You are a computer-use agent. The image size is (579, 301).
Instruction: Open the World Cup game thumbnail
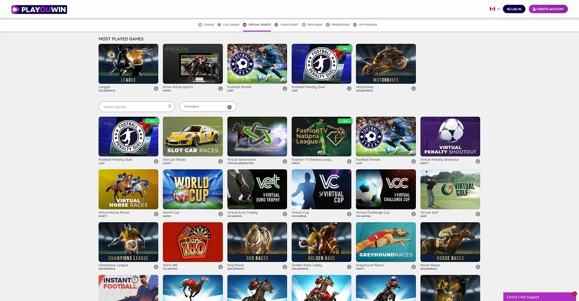193,189
